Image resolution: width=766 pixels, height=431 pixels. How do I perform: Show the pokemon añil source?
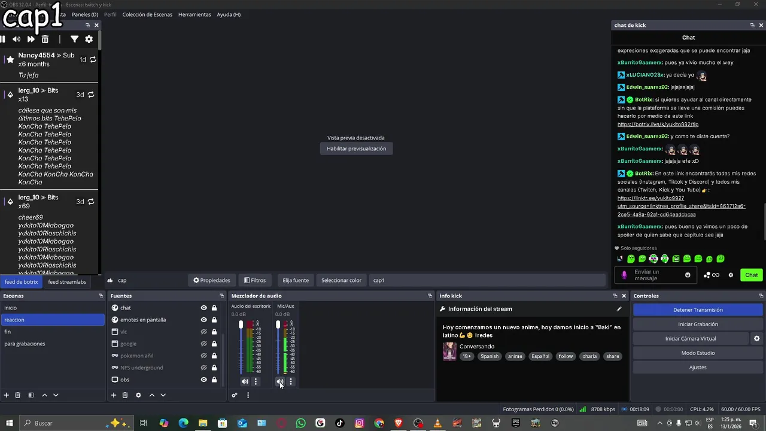pos(203,356)
